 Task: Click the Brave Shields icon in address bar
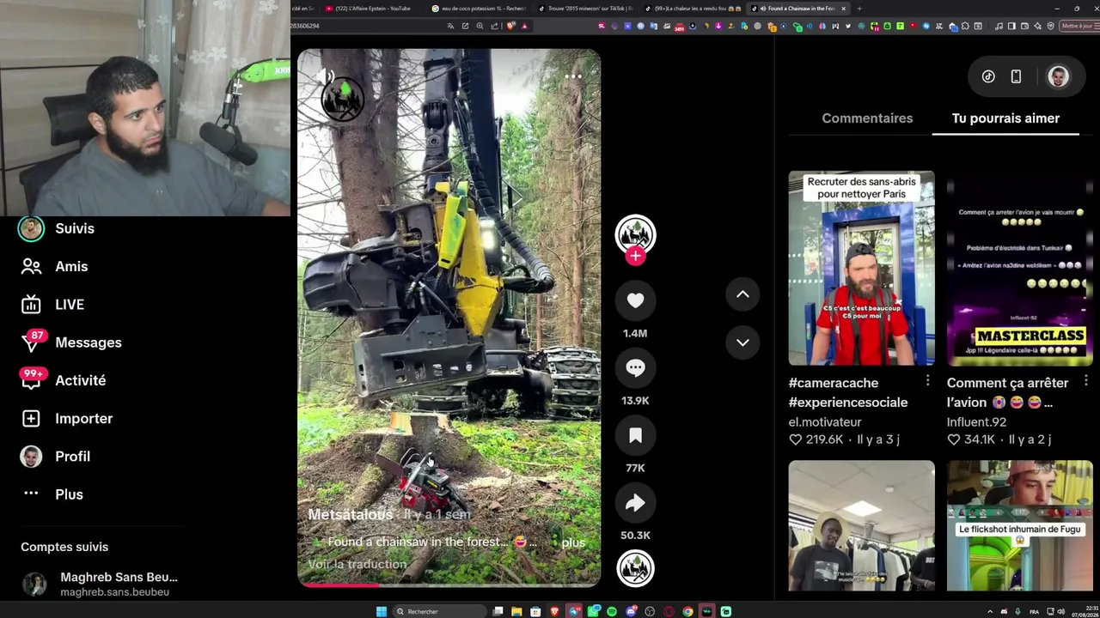(511, 26)
